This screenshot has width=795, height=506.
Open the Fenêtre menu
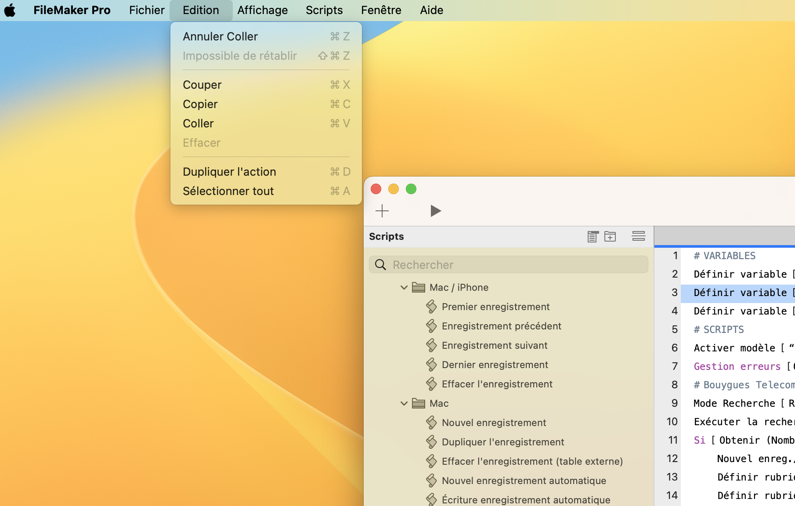tap(381, 10)
